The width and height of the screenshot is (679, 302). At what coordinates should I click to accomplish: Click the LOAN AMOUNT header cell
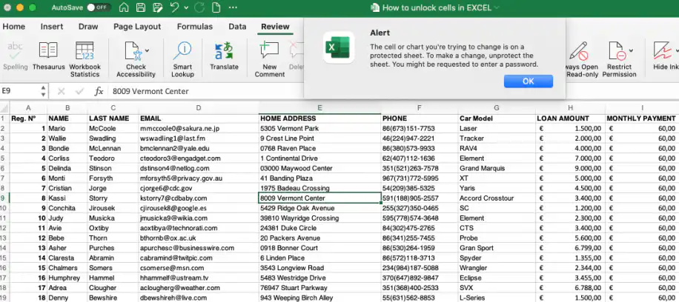570,118
